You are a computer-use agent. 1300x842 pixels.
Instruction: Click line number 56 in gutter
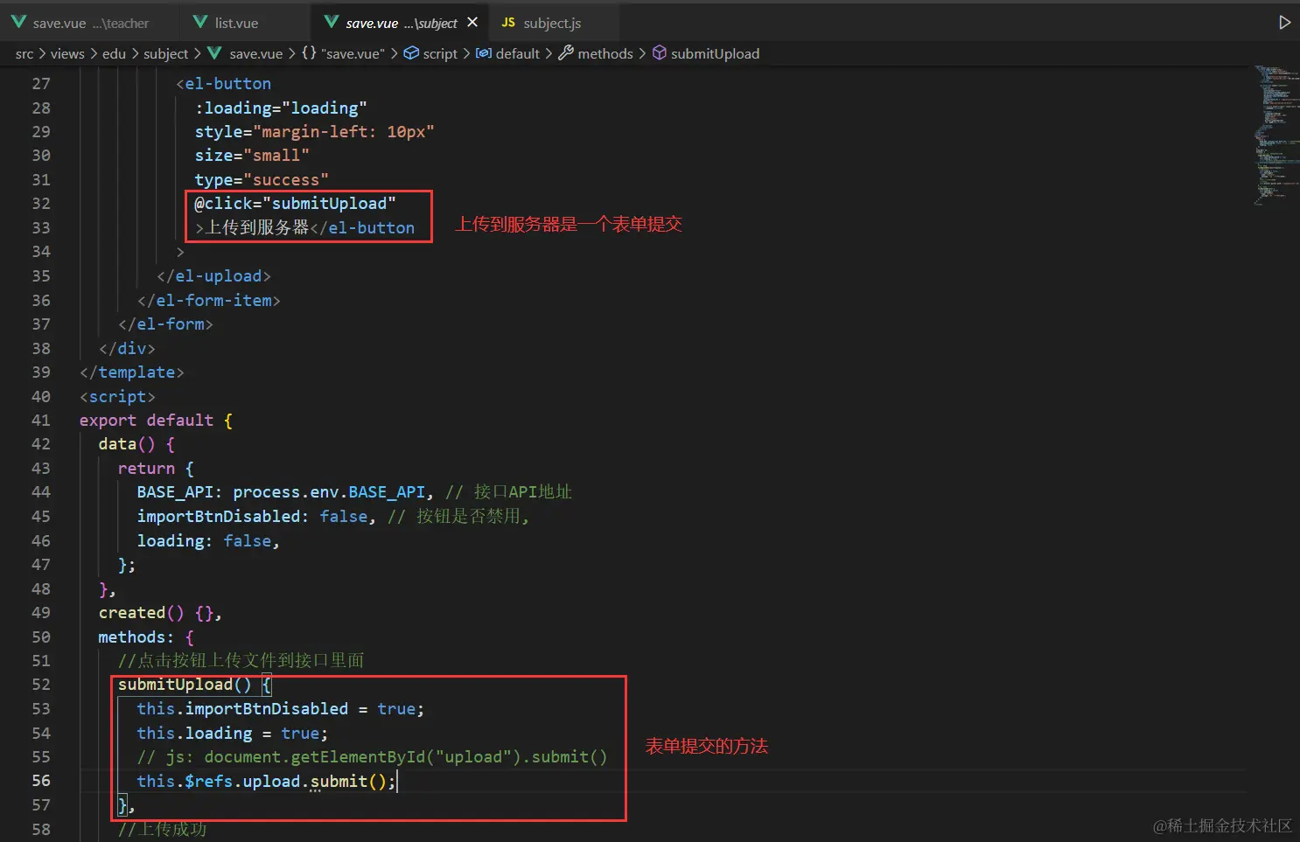point(41,781)
